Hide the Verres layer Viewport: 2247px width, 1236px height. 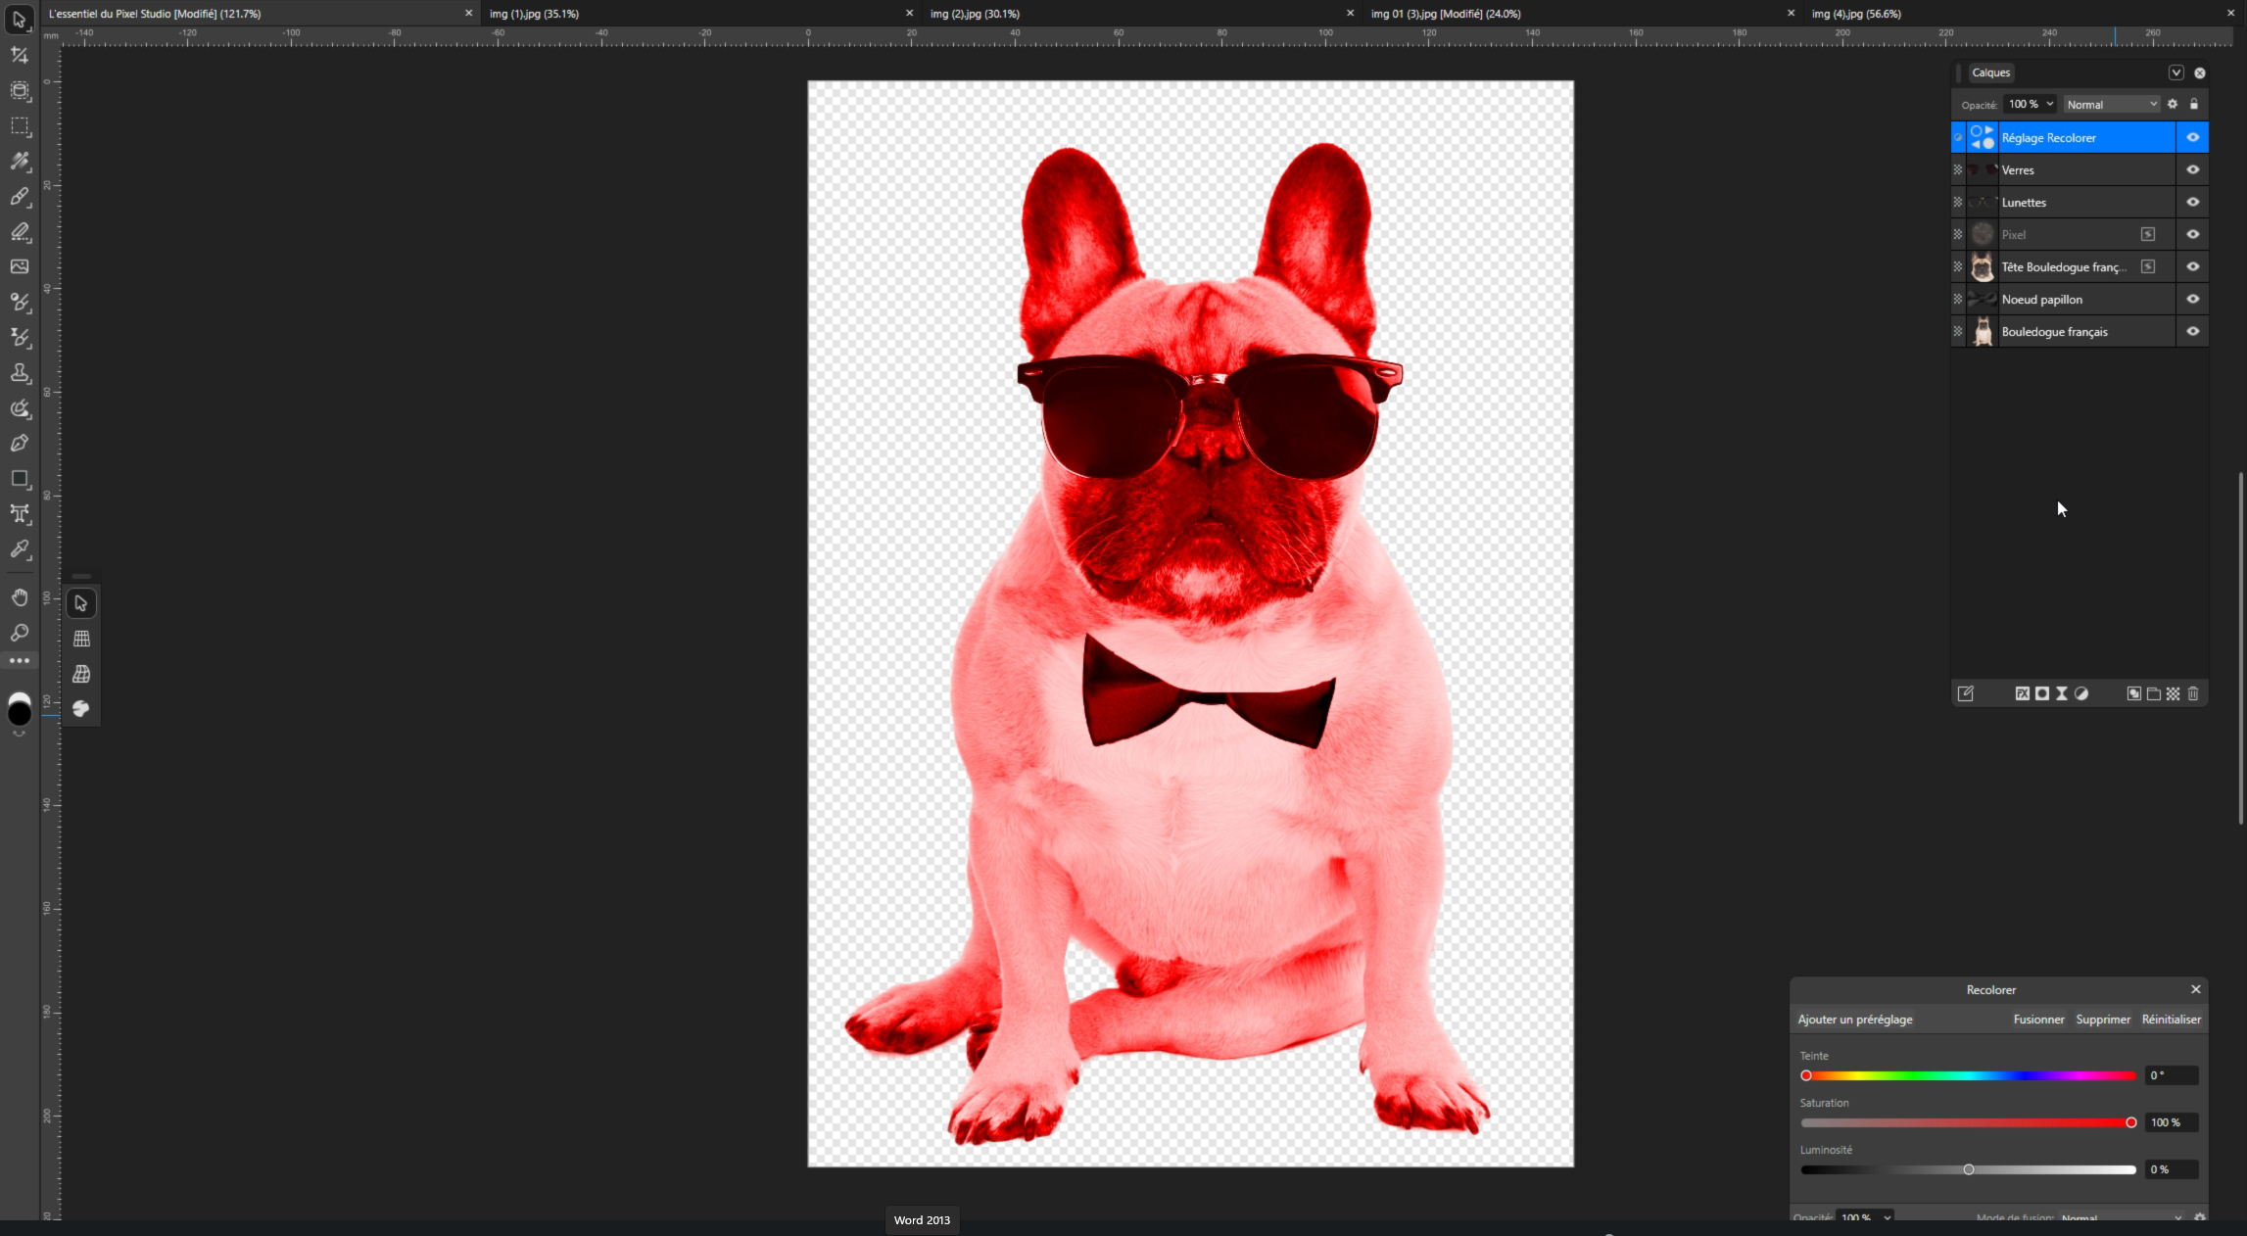coord(2193,169)
